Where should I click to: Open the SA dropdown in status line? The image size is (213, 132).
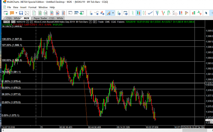click(x=7, y=22)
